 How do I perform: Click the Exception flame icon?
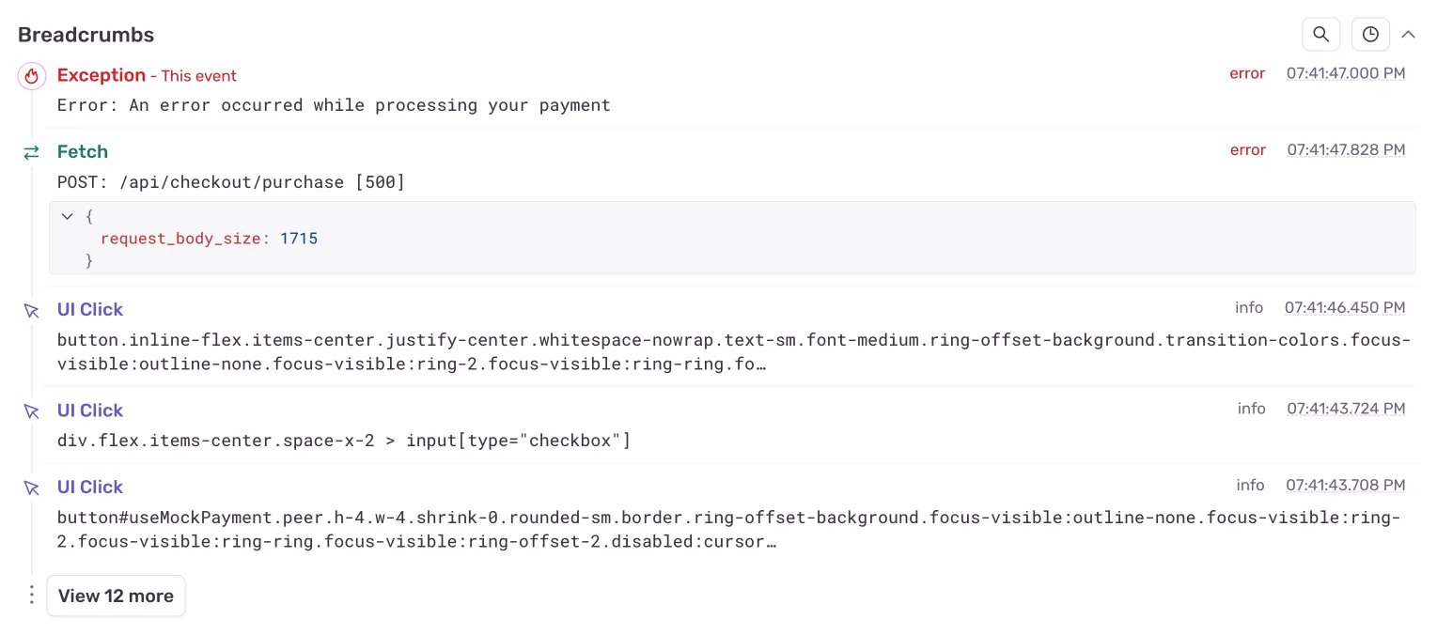click(32, 76)
